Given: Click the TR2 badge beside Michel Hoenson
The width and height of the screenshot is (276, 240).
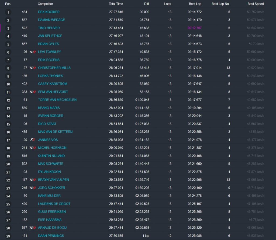Looking at the screenshot, I should coord(32,148).
